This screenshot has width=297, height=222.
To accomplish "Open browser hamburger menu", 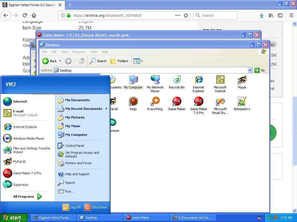I will 291,15.
